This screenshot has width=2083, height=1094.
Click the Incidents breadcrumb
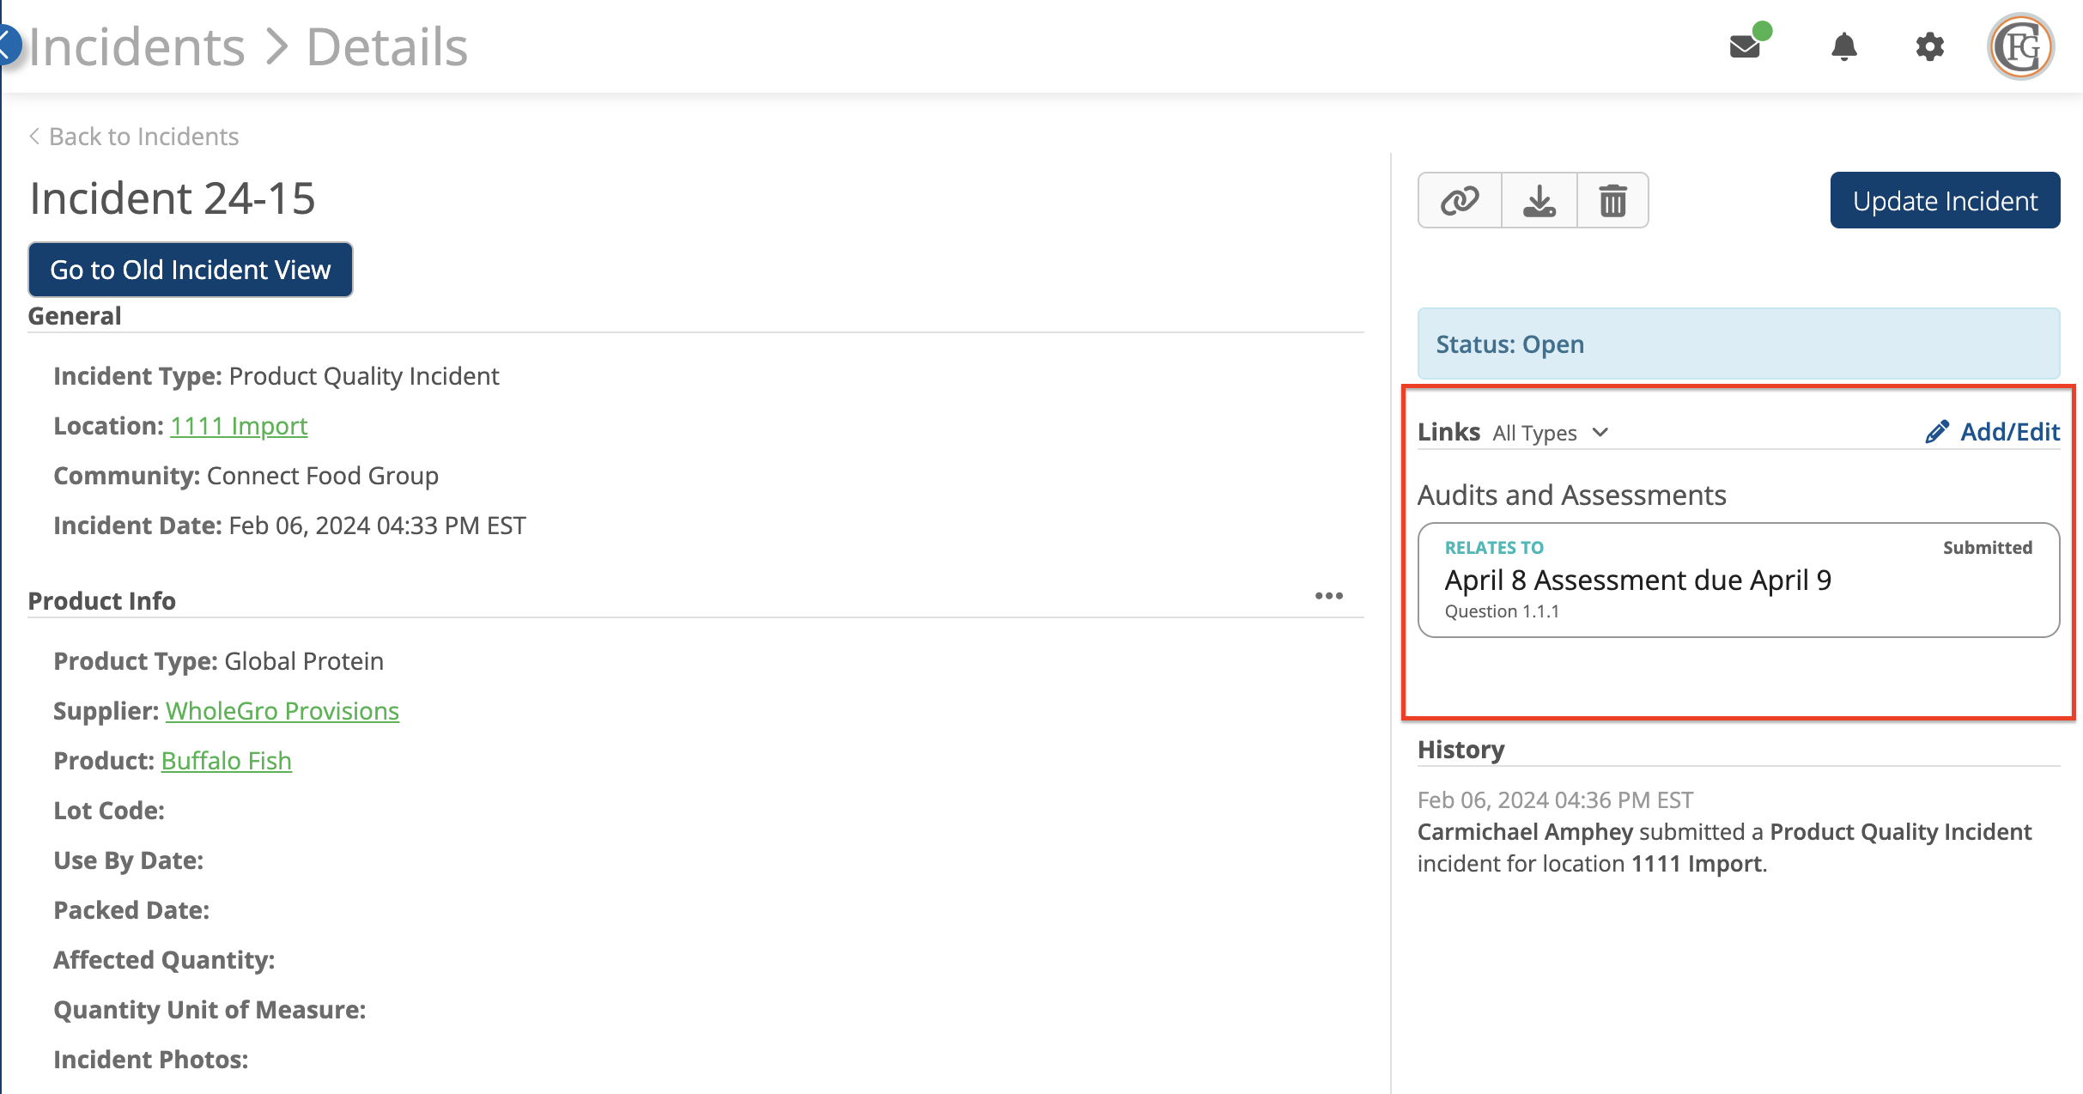[x=137, y=46]
